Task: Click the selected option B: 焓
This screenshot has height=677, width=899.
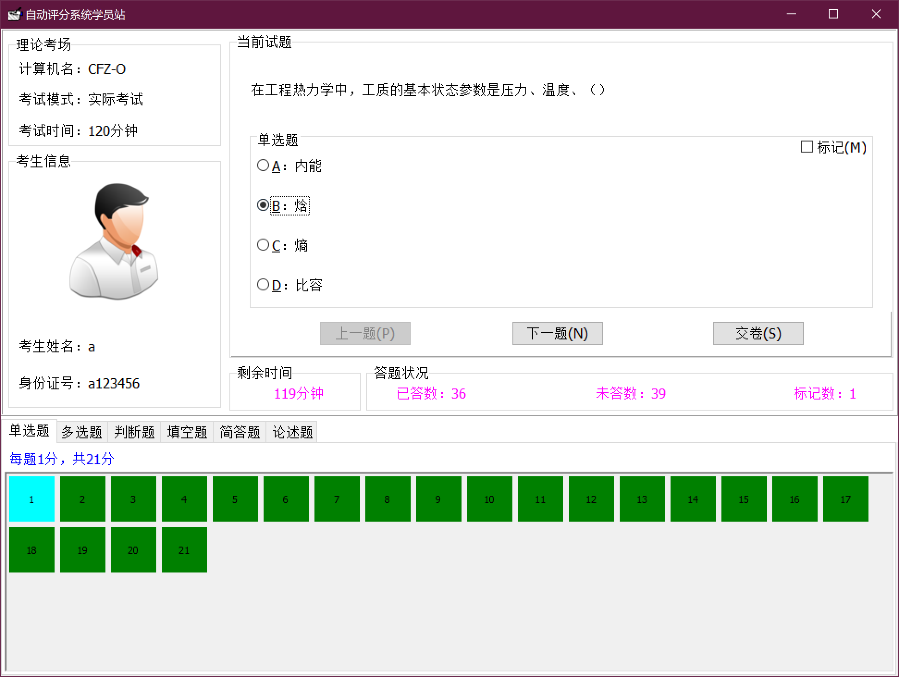Action: click(x=263, y=205)
